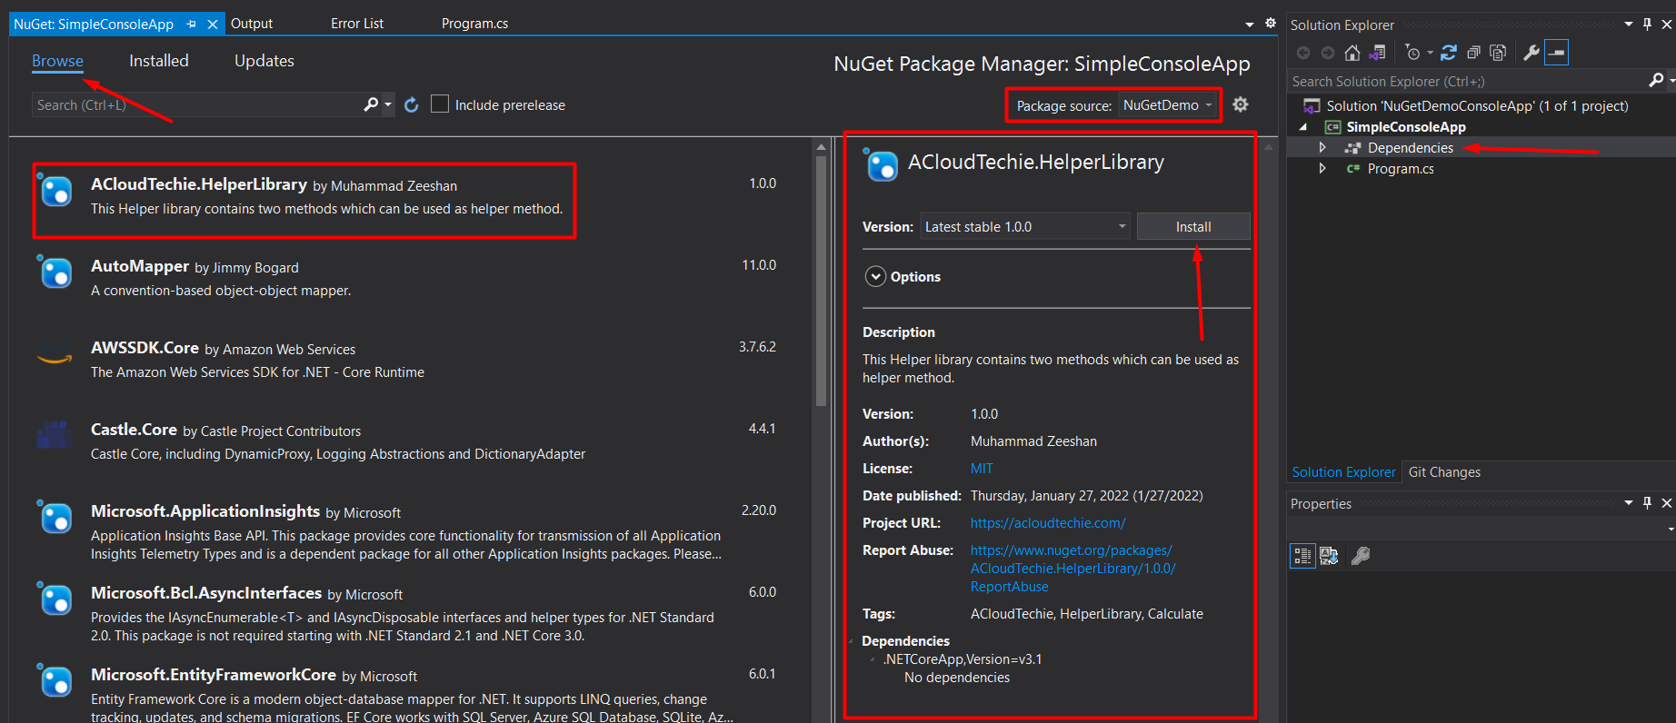Switch to the Browse tab
The image size is (1676, 723).
tap(57, 61)
